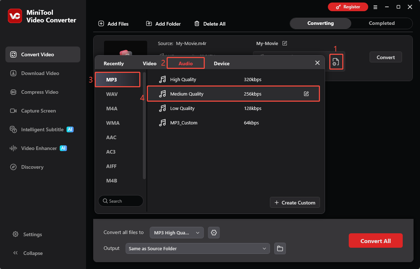Click the MP3_Custom music note icon
The width and height of the screenshot is (420, 269).
coord(162,123)
